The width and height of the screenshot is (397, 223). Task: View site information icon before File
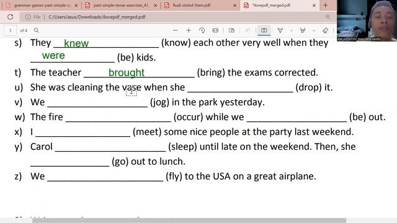click(28, 17)
